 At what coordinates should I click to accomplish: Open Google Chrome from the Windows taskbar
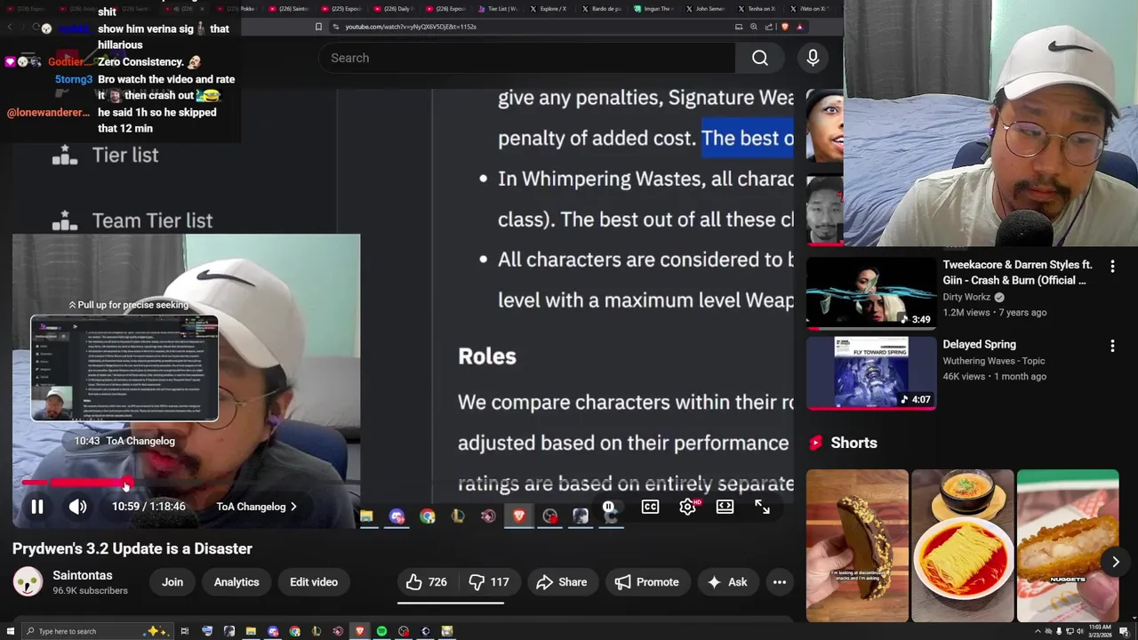click(x=295, y=631)
